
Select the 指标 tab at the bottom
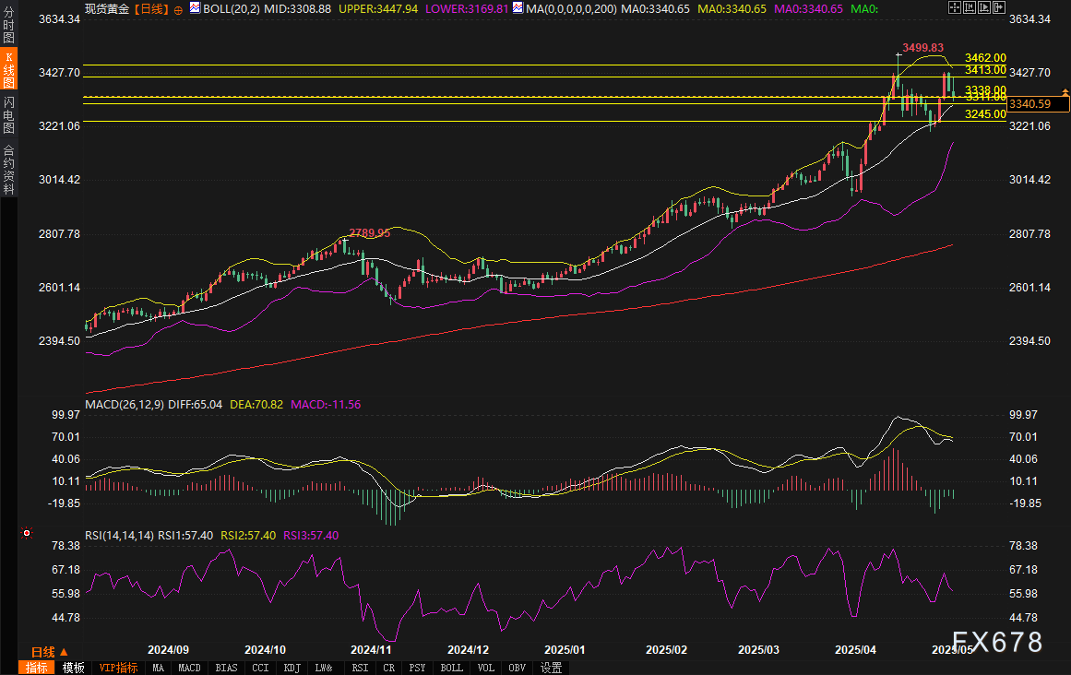pyautogui.click(x=37, y=668)
